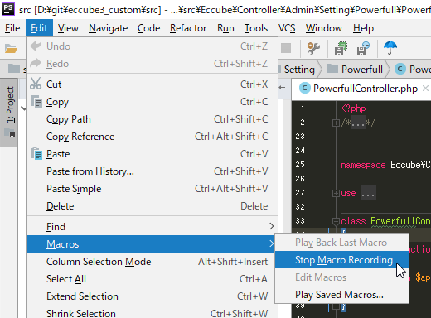Choose Shrink Selection menu entry
Screen dimensions: 431x318
pyautogui.click(x=152, y=313)
